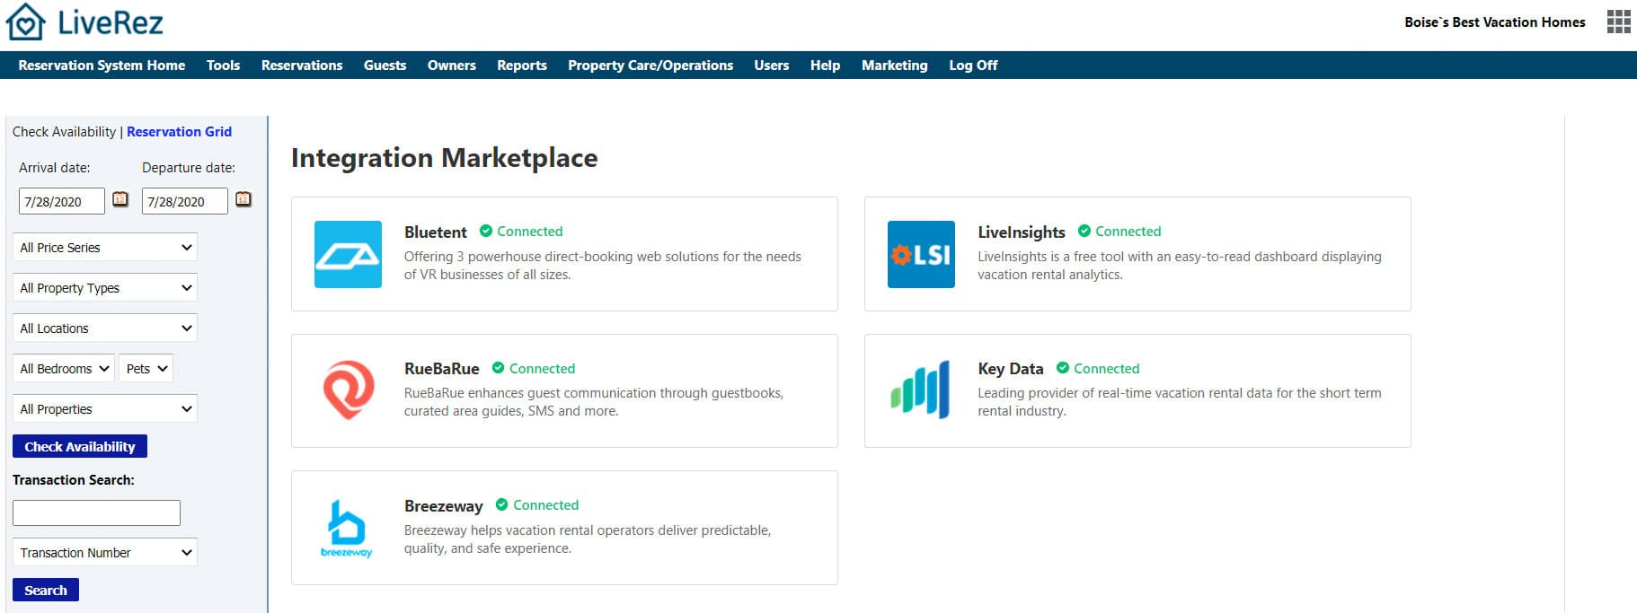The image size is (1637, 613).
Task: Click the Transaction Search text field
Action: 96,513
